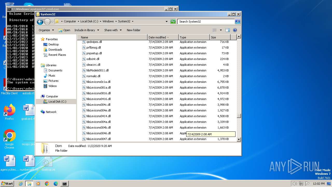Image resolution: width=332 pixels, height=187 pixels.
Task: Click inside the Search System32 field
Action: pos(206,22)
